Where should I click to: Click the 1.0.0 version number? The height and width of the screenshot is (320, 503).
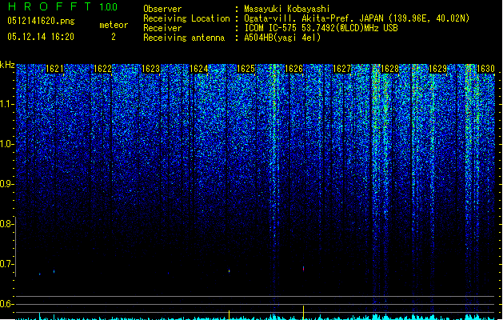(x=109, y=6)
